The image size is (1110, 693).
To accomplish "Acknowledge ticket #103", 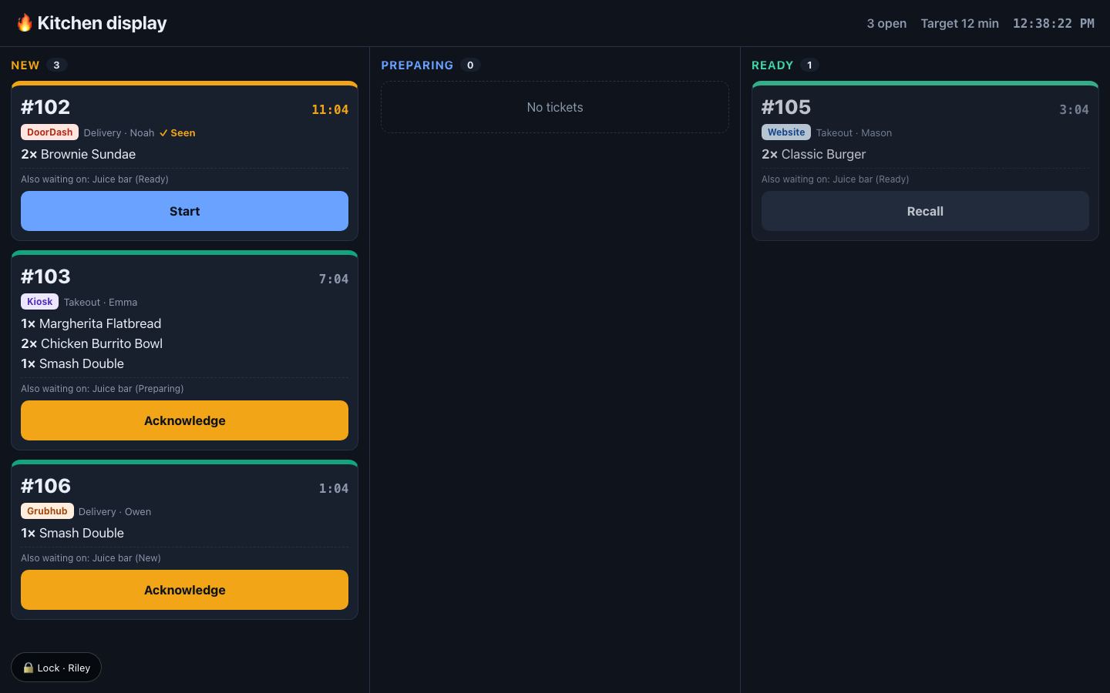I will coord(184,420).
